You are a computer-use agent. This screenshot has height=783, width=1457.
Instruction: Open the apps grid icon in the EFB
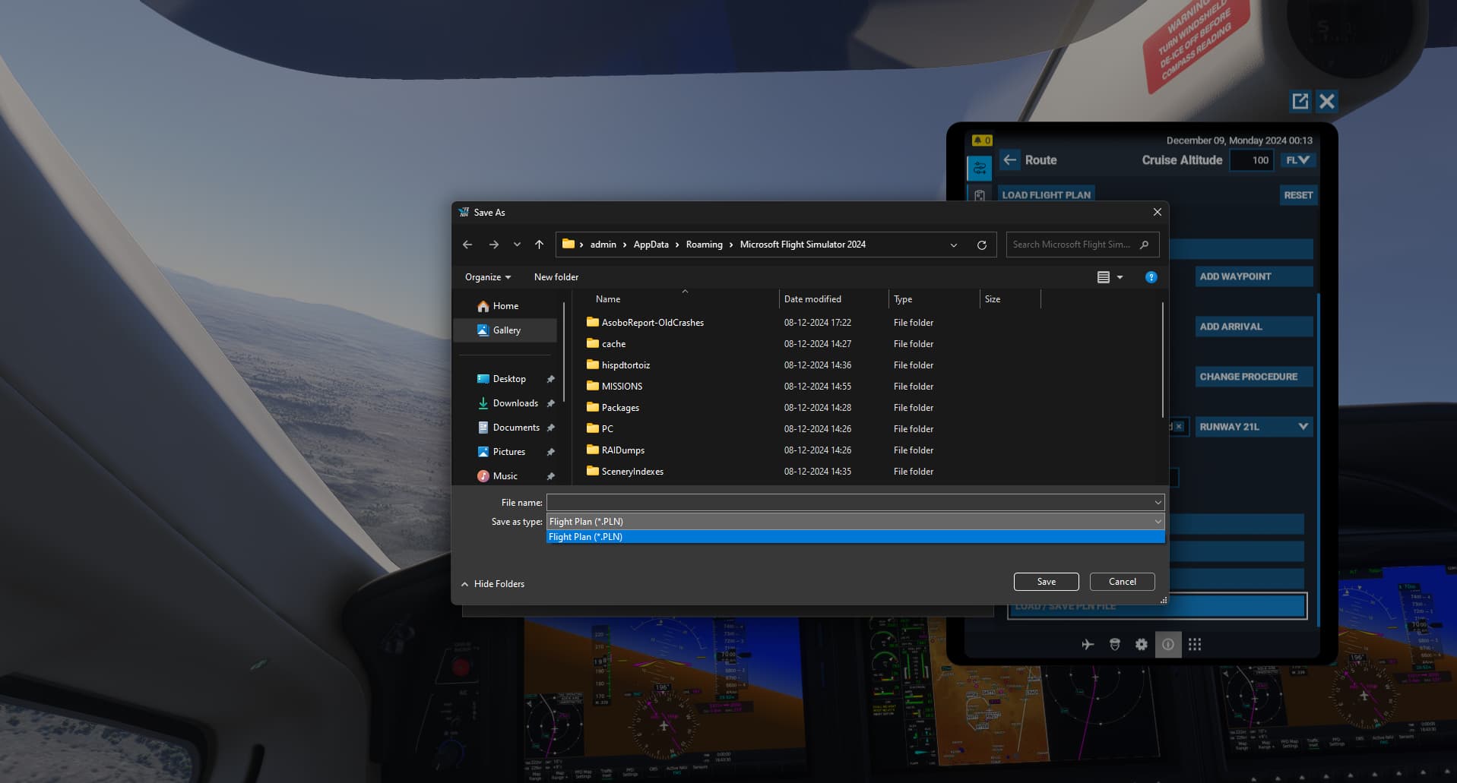1195,644
